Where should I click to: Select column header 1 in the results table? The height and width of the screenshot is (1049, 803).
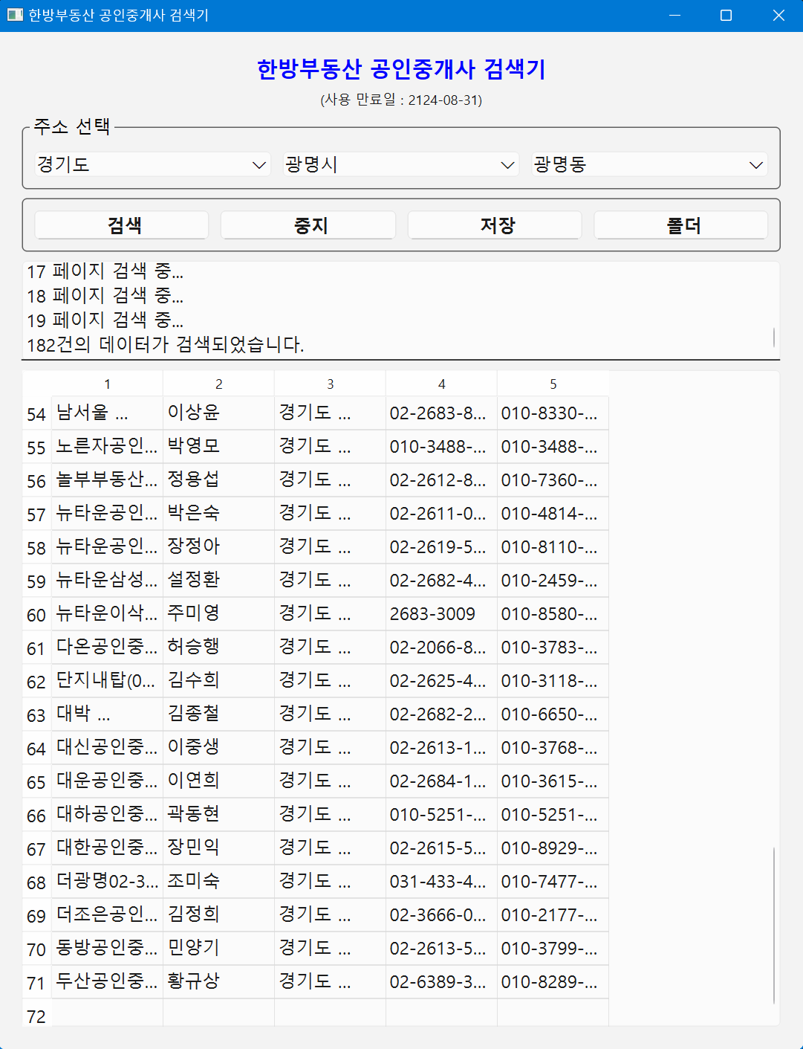point(107,383)
